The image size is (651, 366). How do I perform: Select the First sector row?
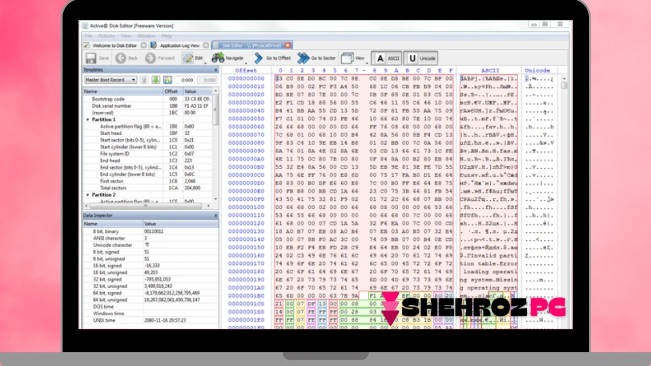(x=148, y=181)
